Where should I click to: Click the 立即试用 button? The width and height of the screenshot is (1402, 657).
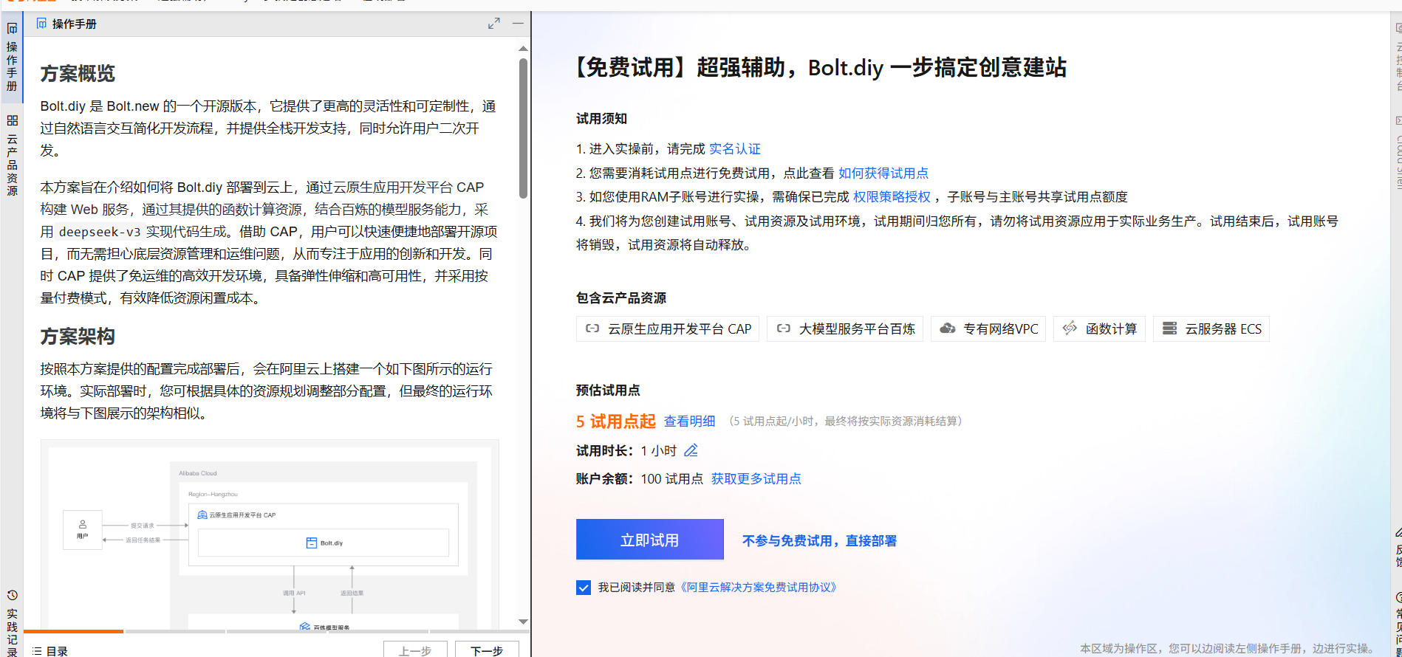coord(650,540)
